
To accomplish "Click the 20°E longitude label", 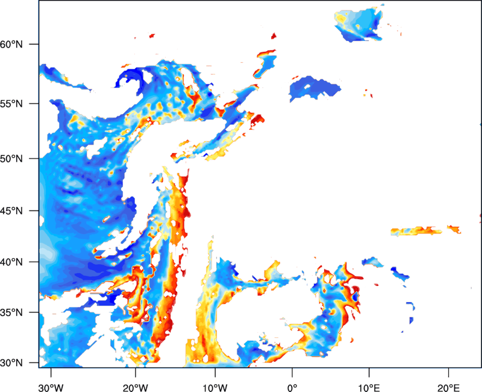I will pyautogui.click(x=448, y=388).
